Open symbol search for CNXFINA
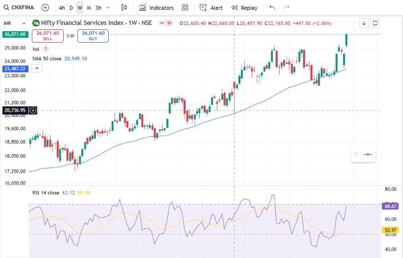The width and height of the screenshot is (403, 258). 19,7
